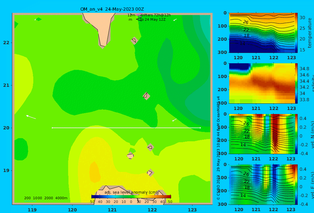Click the '26' contour label in the temperature panel

tap(246, 22)
